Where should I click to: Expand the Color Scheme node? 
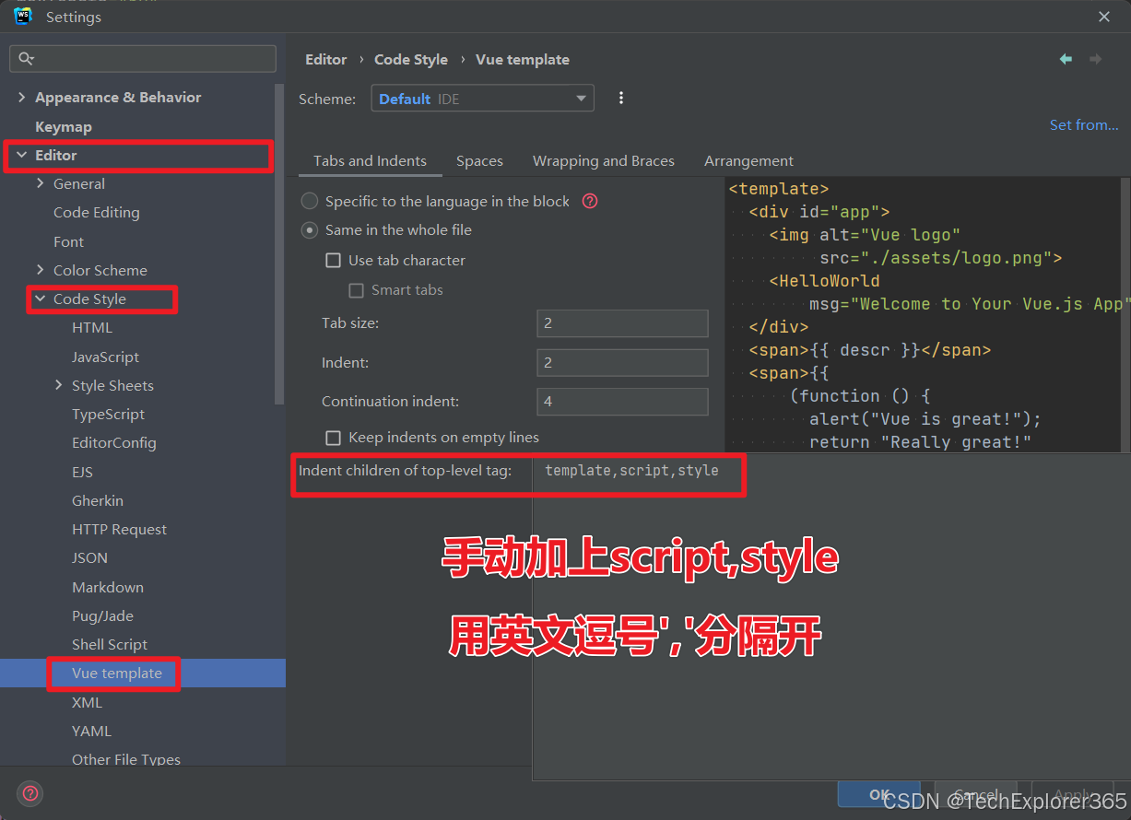[x=40, y=270]
